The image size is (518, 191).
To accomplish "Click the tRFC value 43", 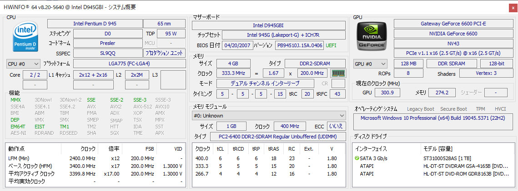I will point(337,94).
